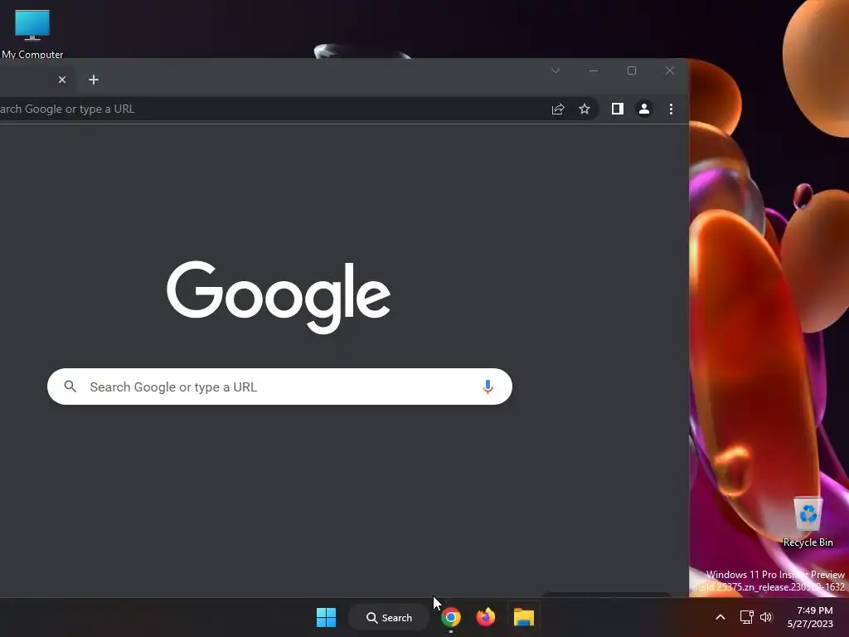This screenshot has height=637, width=849.
Task: Open File Explorer from the taskbar
Action: 524,617
